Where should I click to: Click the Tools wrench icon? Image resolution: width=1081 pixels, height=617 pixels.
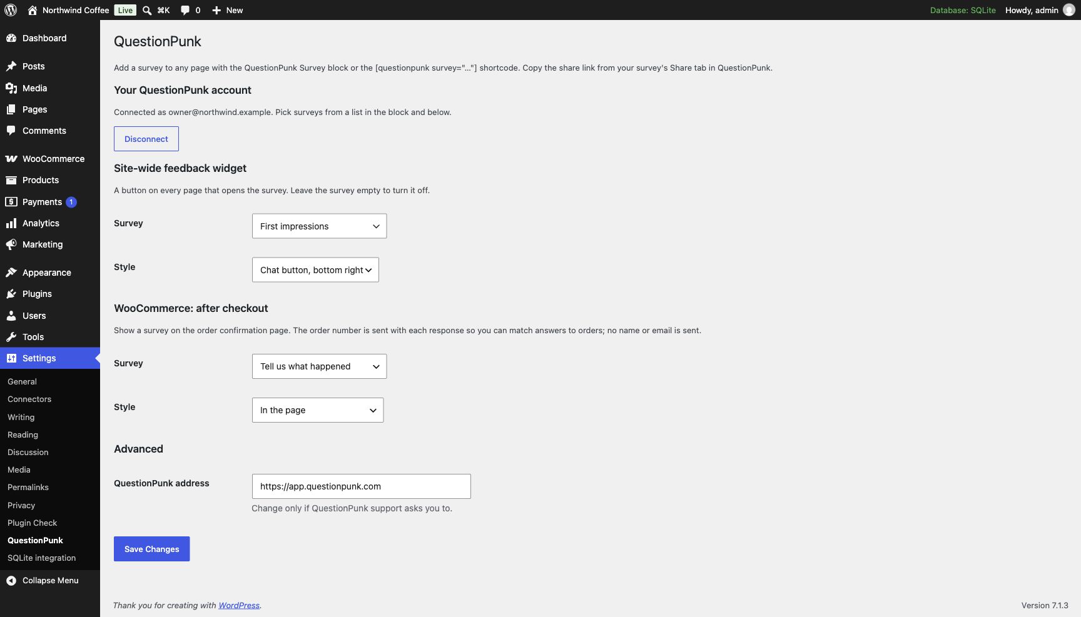pyautogui.click(x=11, y=337)
